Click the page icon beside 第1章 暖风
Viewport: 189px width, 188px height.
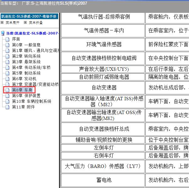click(x=8, y=50)
